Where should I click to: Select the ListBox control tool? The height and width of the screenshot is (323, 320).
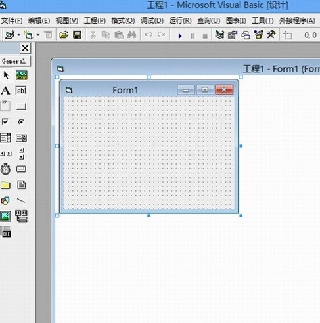coord(21,138)
